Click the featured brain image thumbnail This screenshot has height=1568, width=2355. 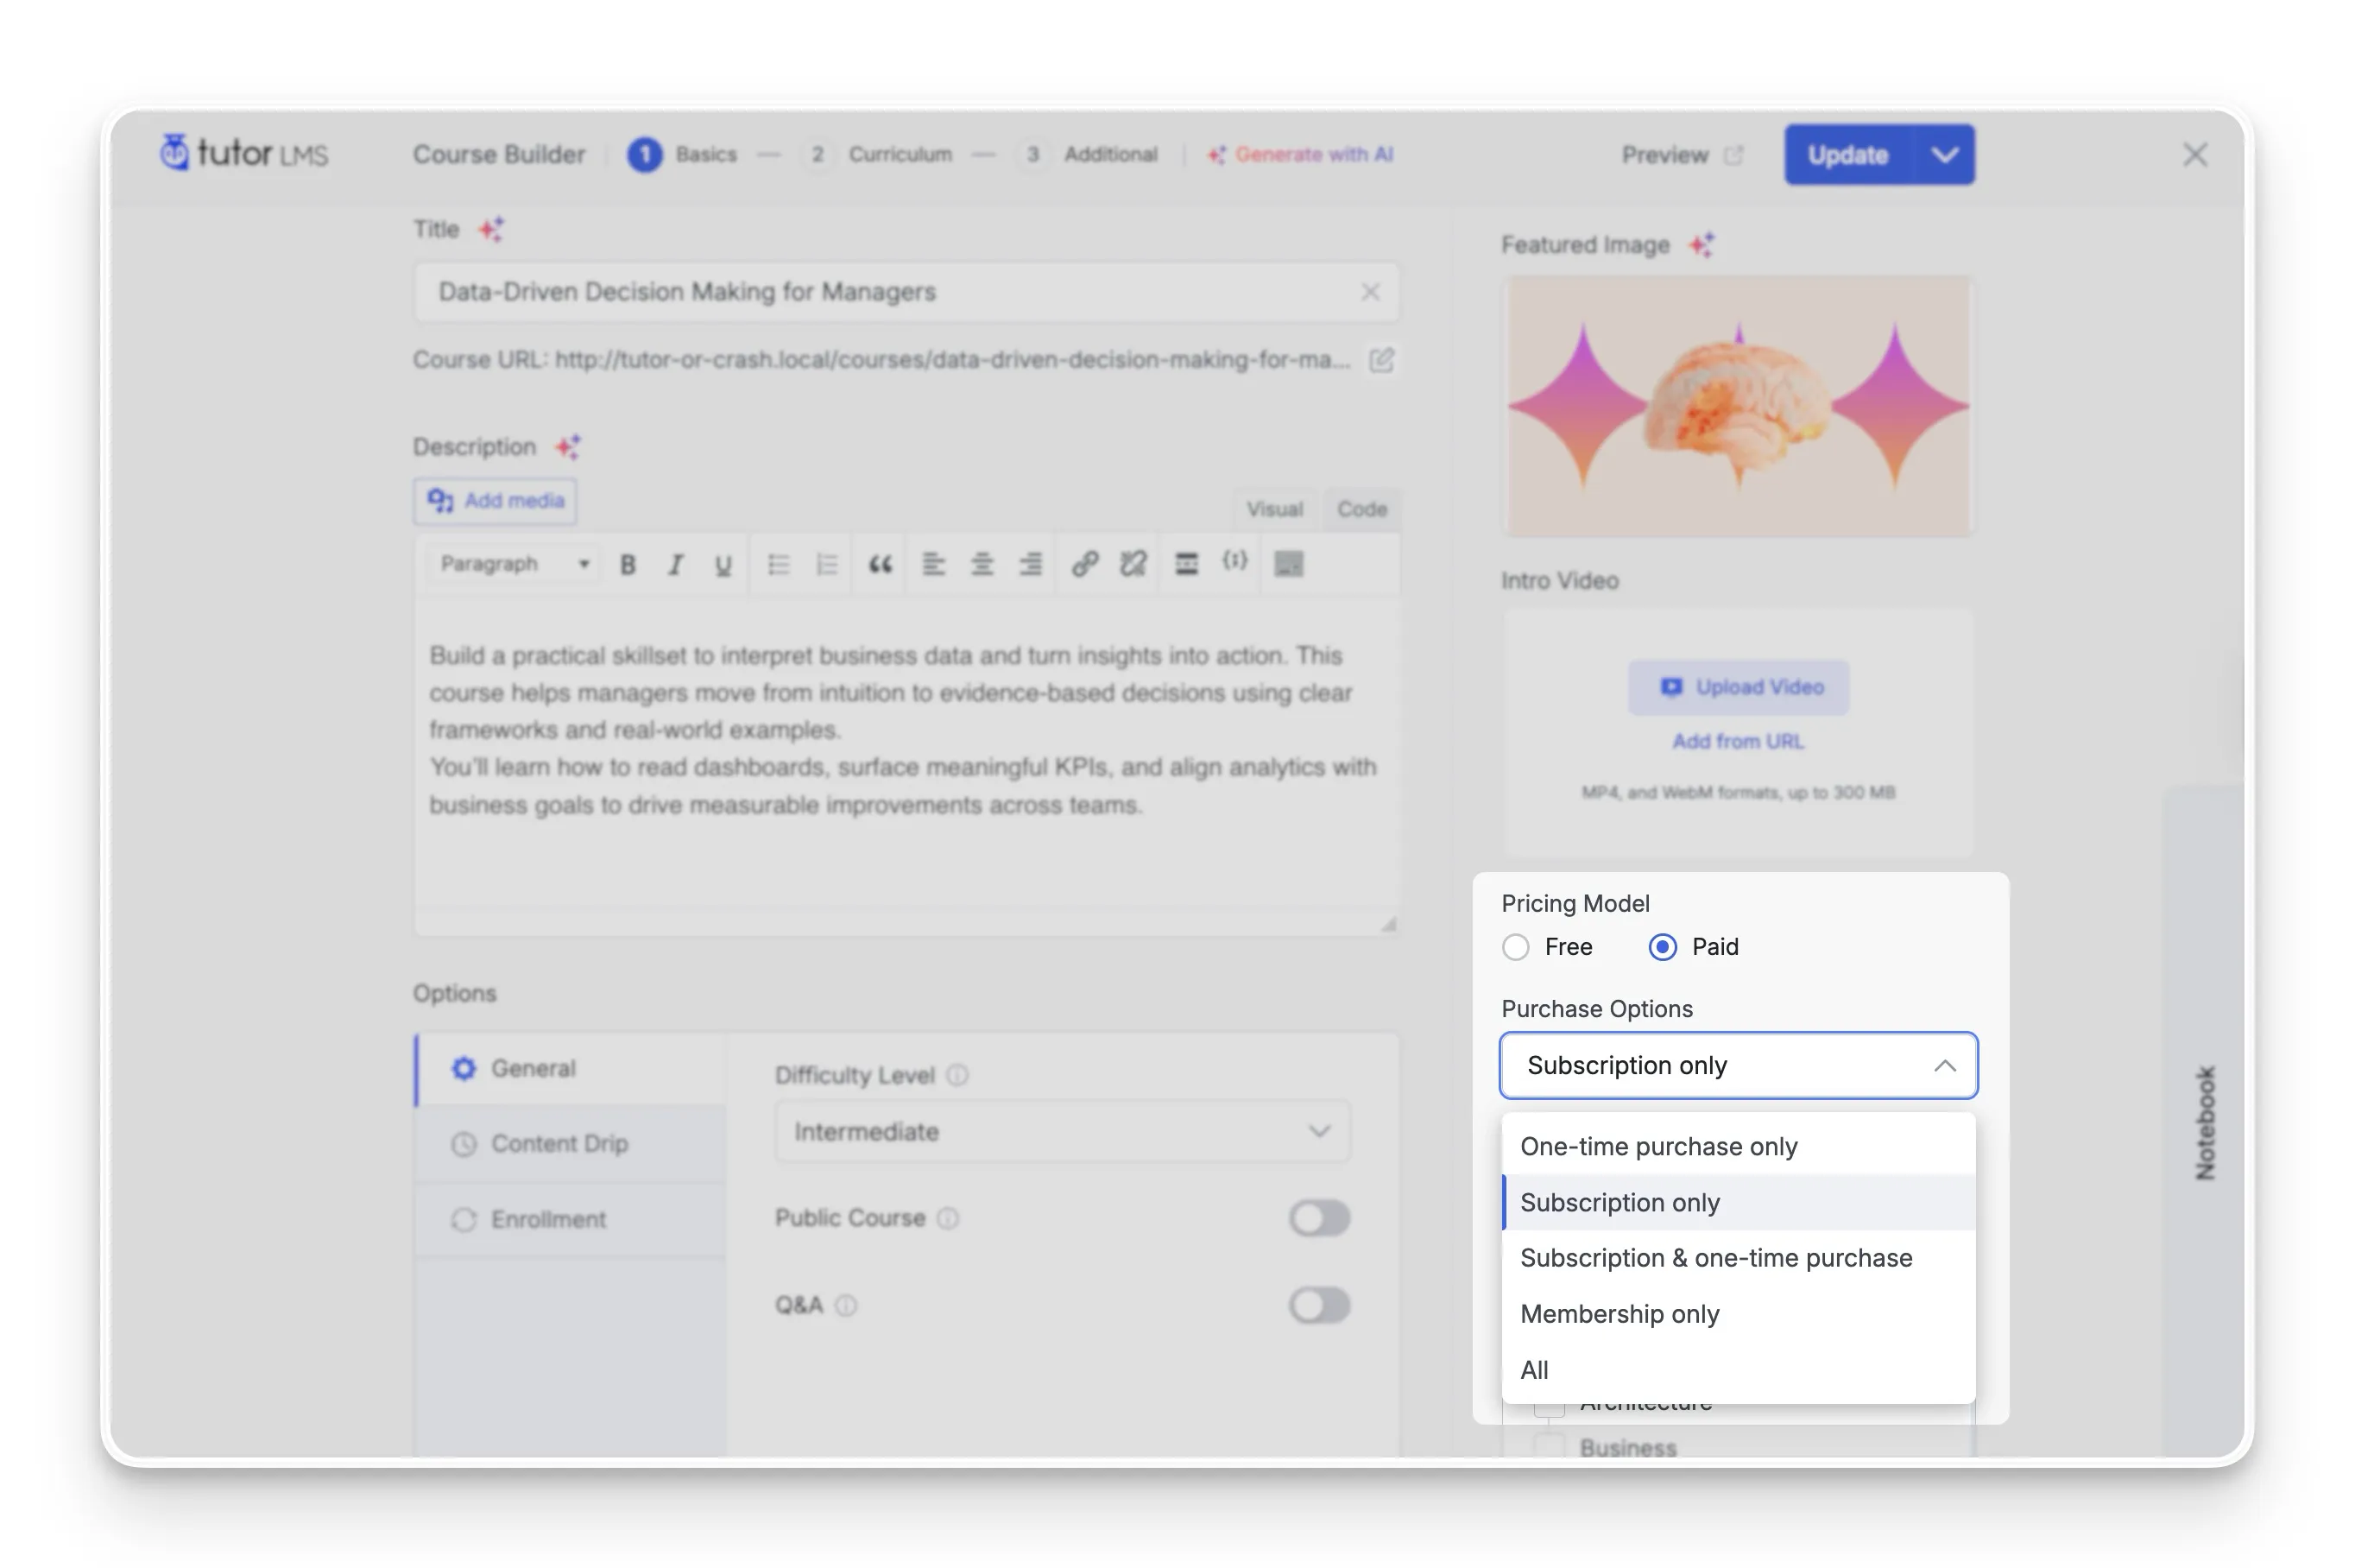[1739, 406]
